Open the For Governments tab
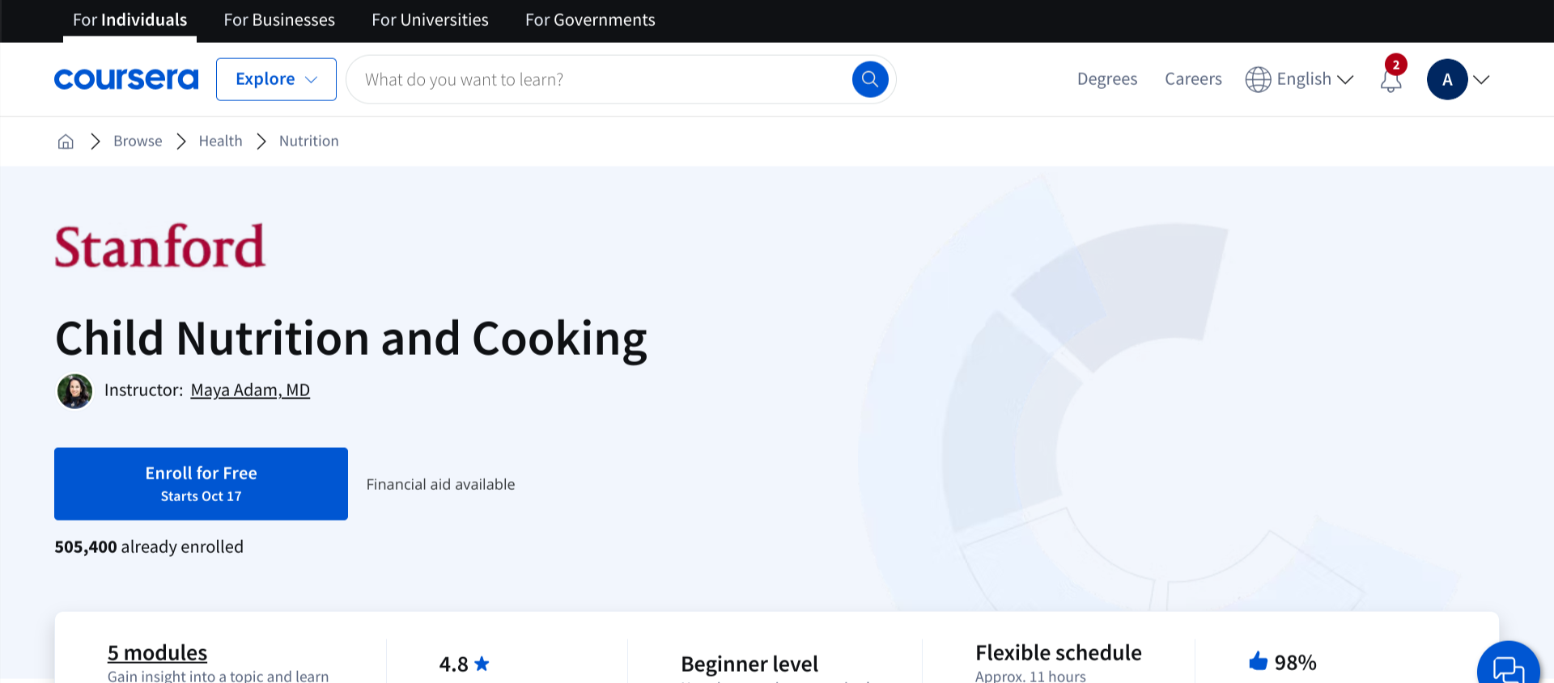 click(x=590, y=20)
